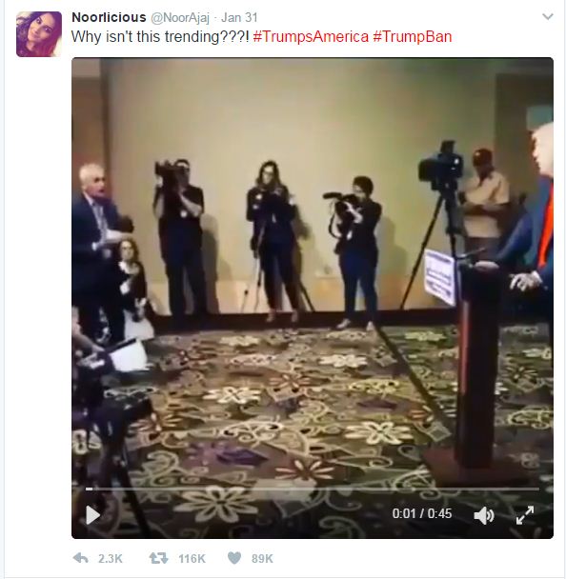Reply to the tweet using the arrow icon
The width and height of the screenshot is (566, 579).
coord(81,558)
